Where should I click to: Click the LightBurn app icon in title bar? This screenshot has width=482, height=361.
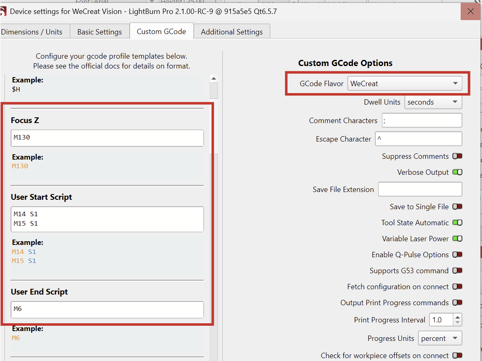(x=2, y=11)
